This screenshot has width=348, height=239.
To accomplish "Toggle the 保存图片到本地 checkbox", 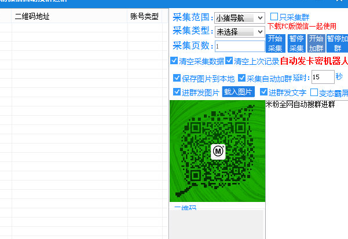I will [x=177, y=78].
